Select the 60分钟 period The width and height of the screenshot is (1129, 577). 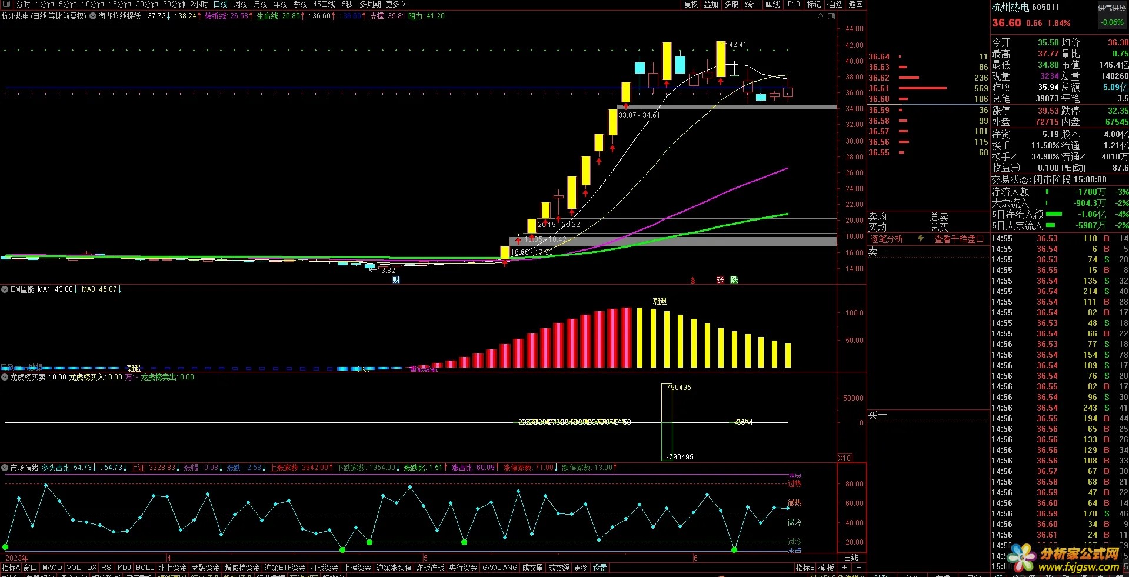(174, 4)
